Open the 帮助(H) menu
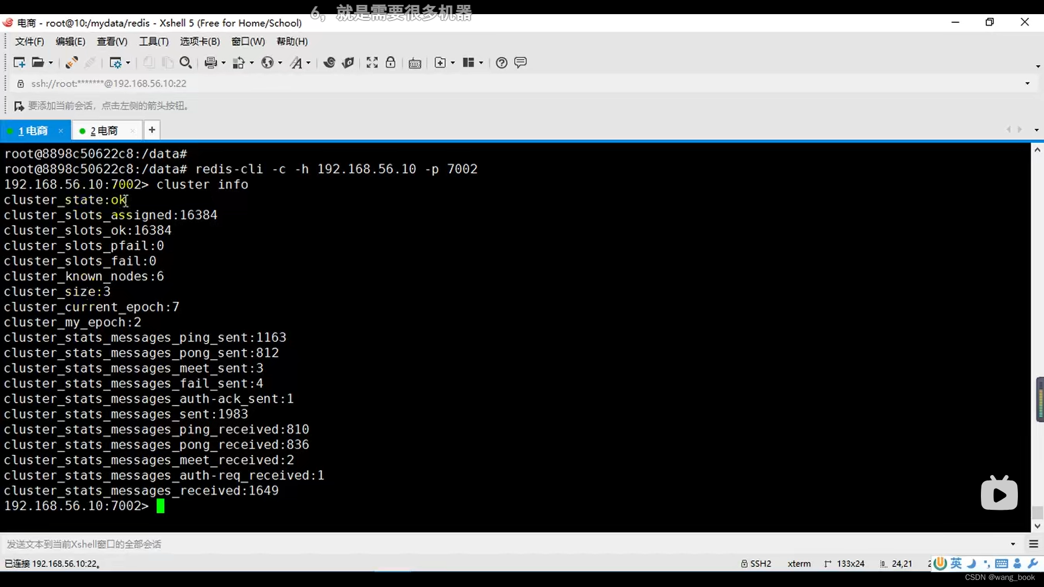 (292, 41)
